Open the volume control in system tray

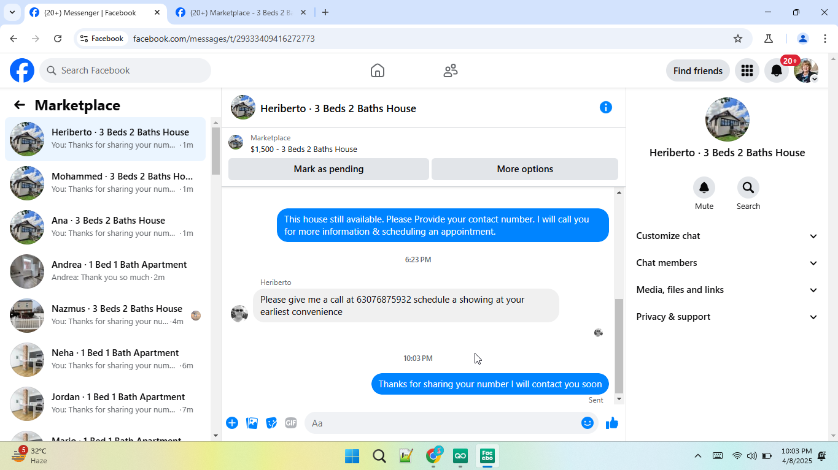752,456
